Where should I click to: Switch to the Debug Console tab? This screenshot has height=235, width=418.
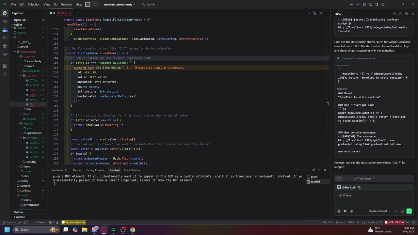pos(95,170)
